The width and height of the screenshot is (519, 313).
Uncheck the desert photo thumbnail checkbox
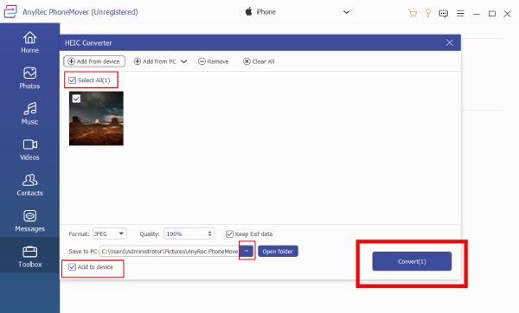point(76,99)
